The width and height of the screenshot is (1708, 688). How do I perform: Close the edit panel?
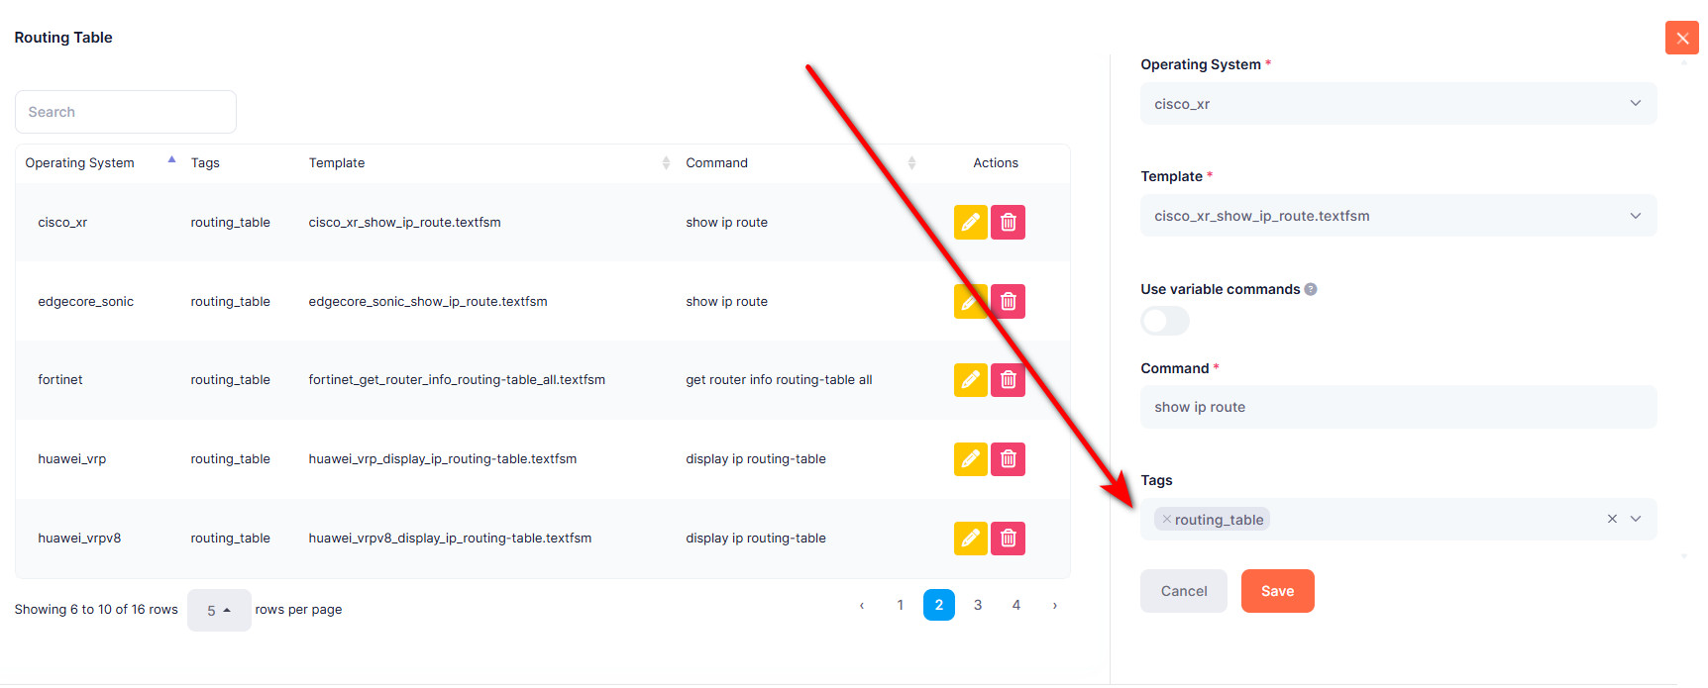coord(1681,38)
